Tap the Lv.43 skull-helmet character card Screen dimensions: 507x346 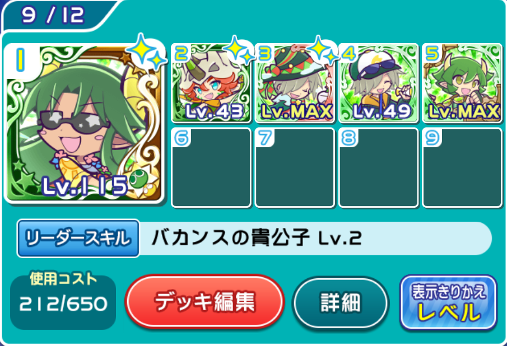(x=211, y=83)
